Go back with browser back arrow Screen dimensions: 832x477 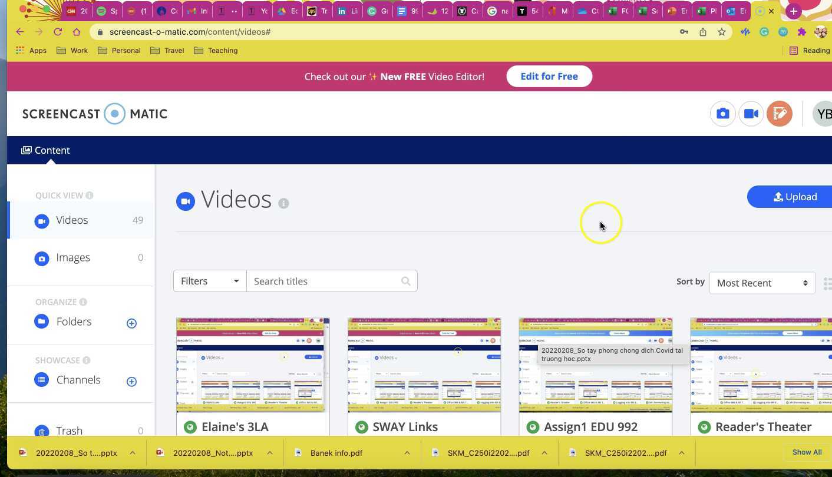point(20,32)
